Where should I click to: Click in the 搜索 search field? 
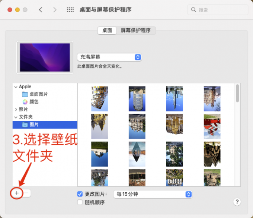pyautogui.click(x=218, y=10)
